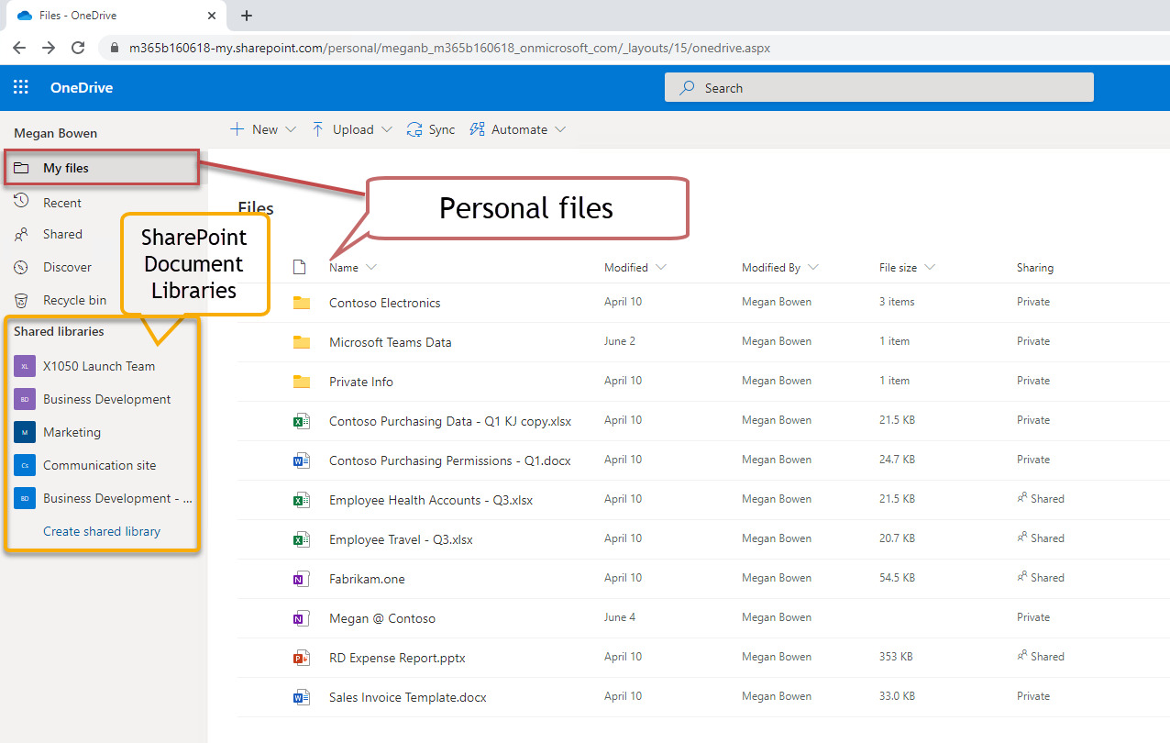
Task: Click the Discover icon in sidebar
Action: pos(21,267)
